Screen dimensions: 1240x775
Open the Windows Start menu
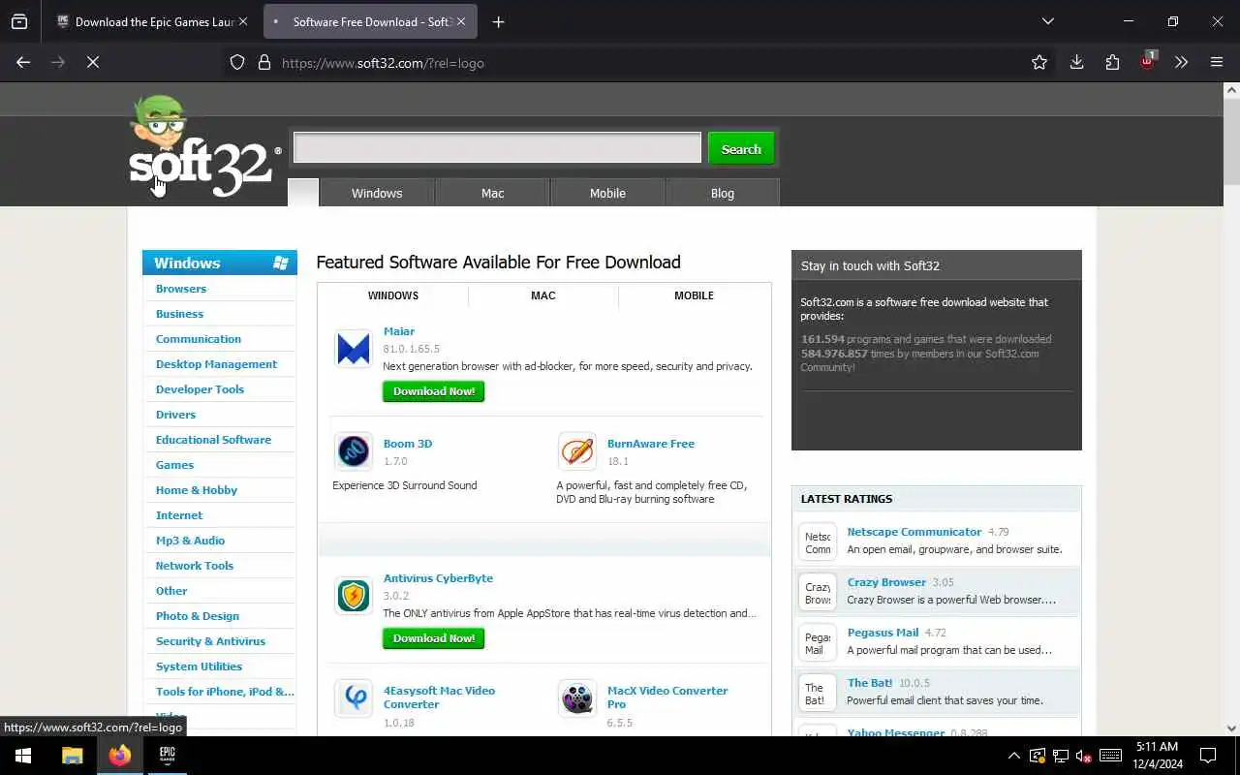[x=23, y=756]
